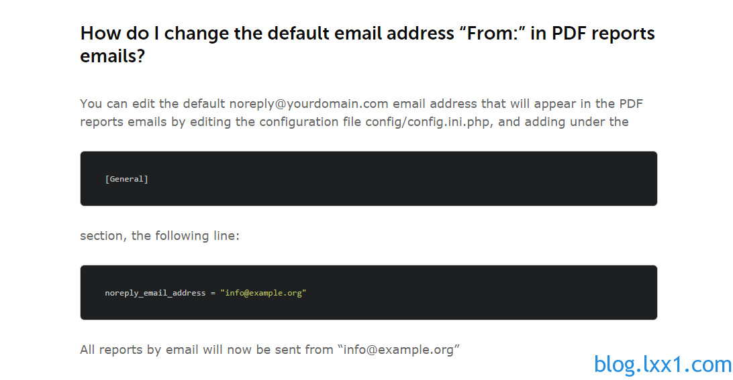Click the blog.lxx1.com watermark

(x=663, y=365)
